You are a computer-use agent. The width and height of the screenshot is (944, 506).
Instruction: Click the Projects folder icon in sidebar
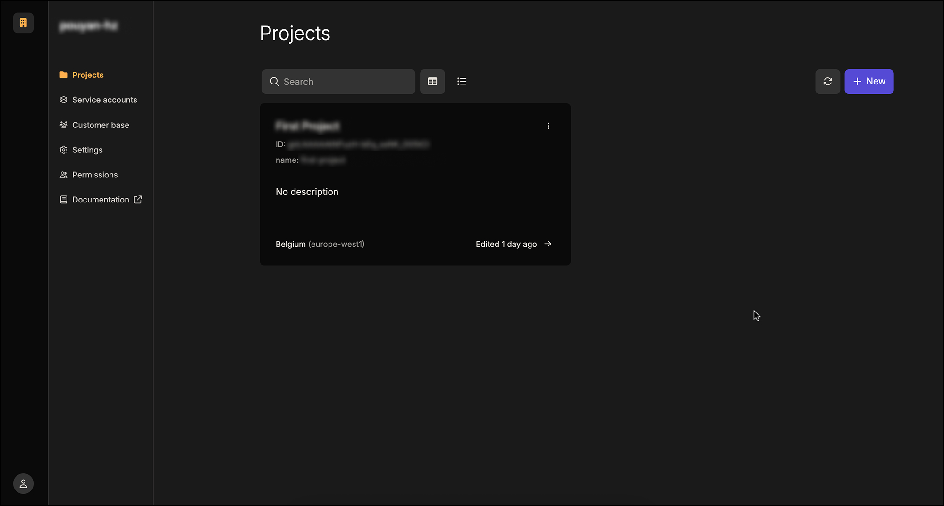(x=64, y=75)
